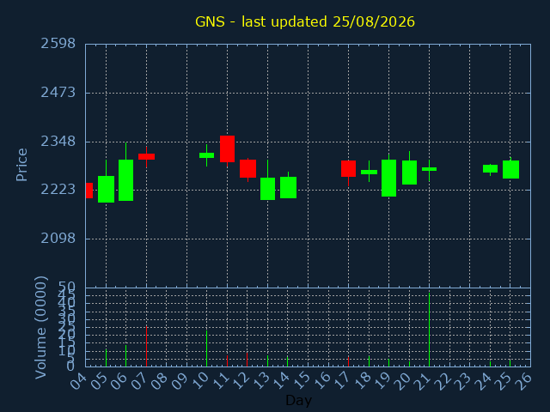The image size is (550, 412).
Task: Click the large red candlestick for day 11
Action: point(227,148)
